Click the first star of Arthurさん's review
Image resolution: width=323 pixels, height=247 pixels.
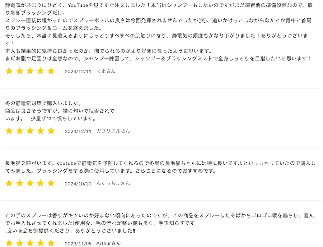pyautogui.click(x=9, y=243)
